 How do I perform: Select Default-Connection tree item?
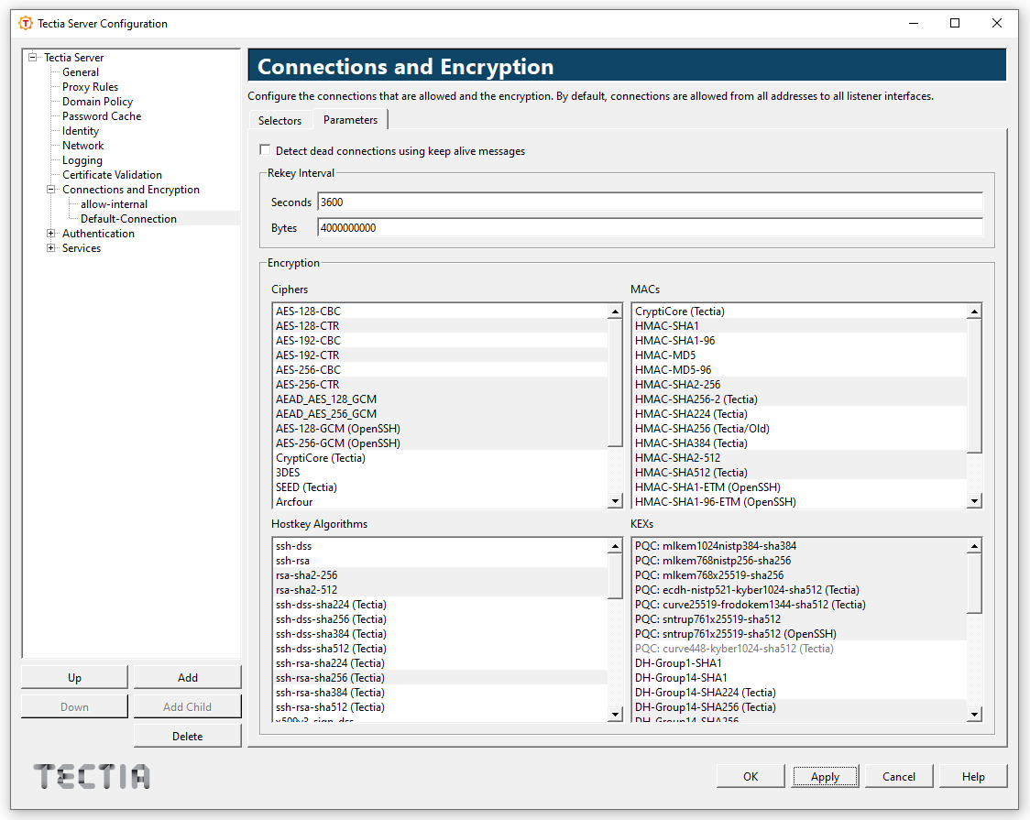click(128, 219)
